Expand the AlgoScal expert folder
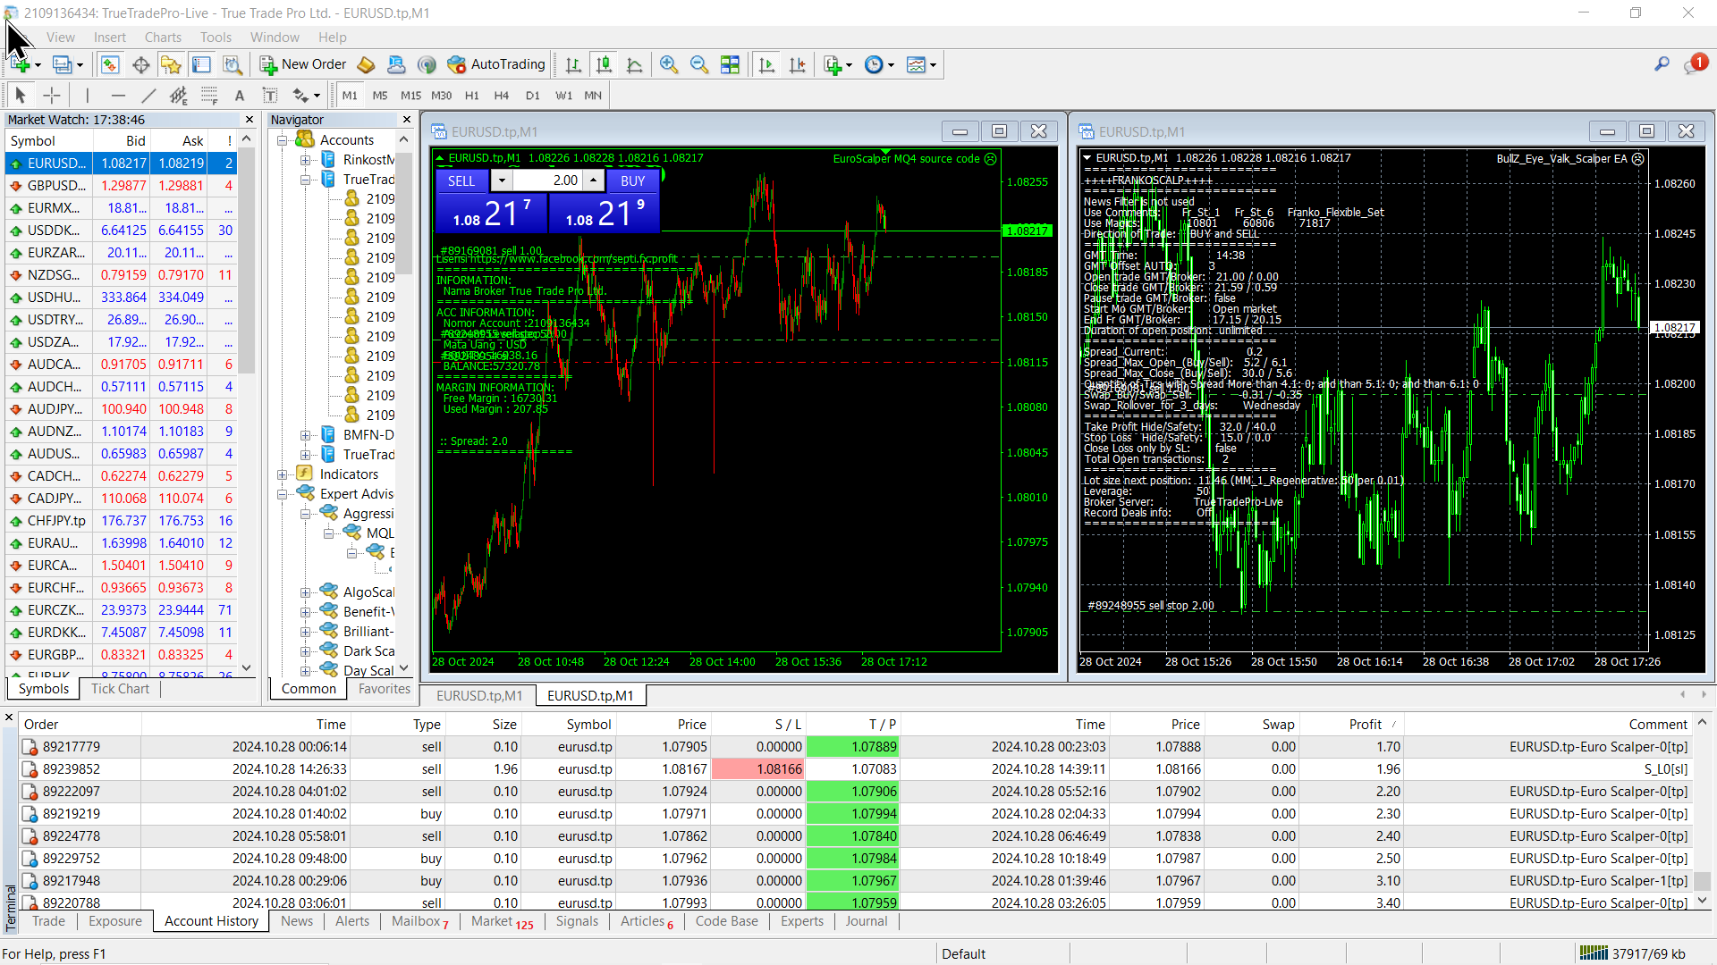1717x965 pixels. pyautogui.click(x=306, y=592)
